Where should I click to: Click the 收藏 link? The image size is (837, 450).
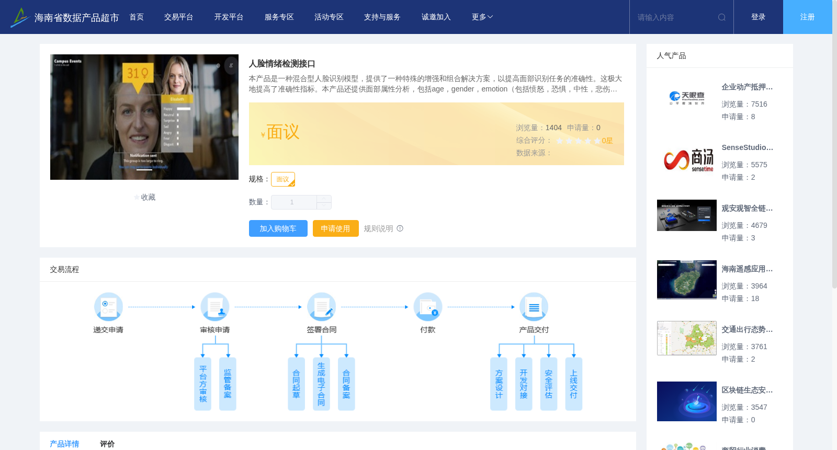point(148,198)
